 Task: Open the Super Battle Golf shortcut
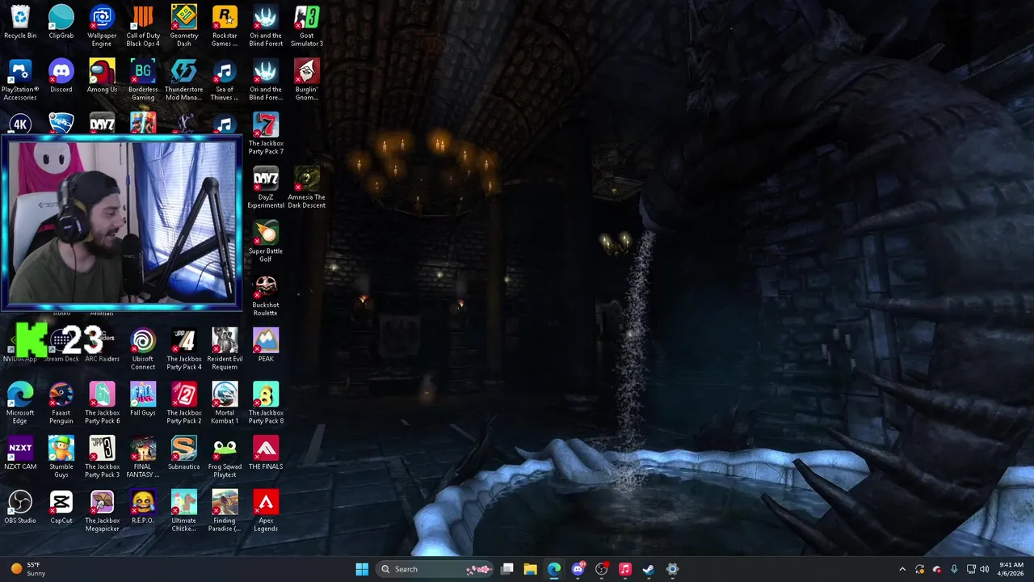click(266, 242)
